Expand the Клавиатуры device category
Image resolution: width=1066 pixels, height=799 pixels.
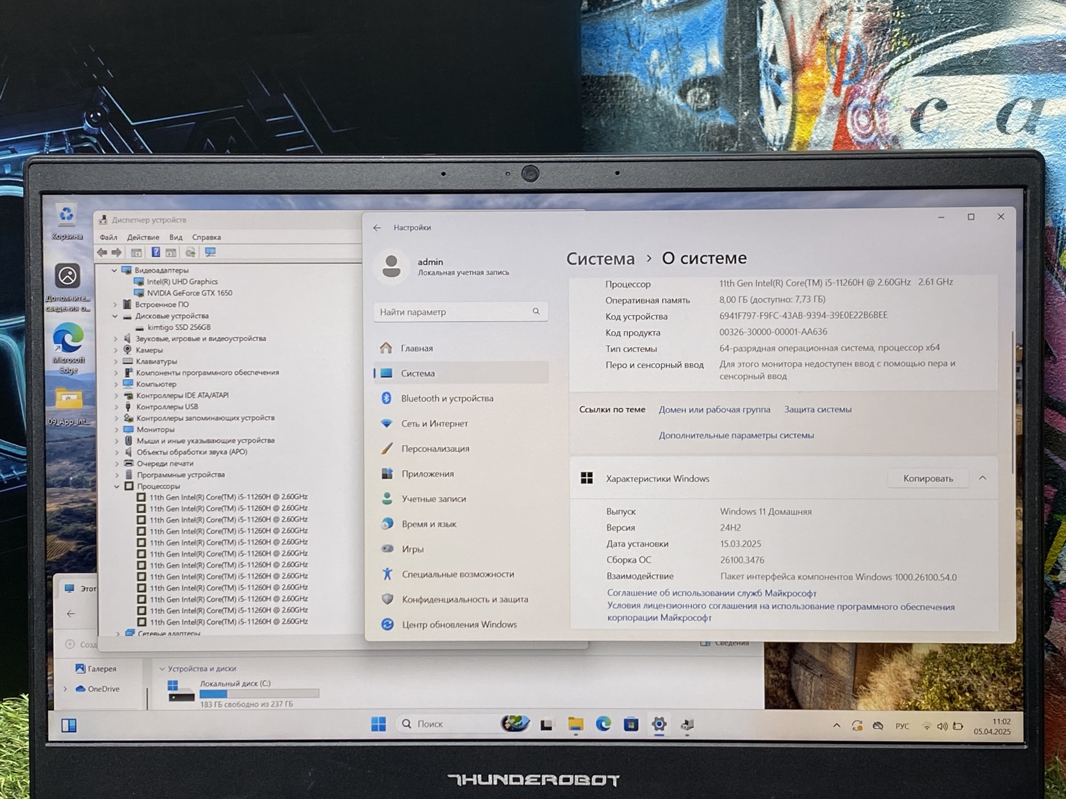[116, 362]
